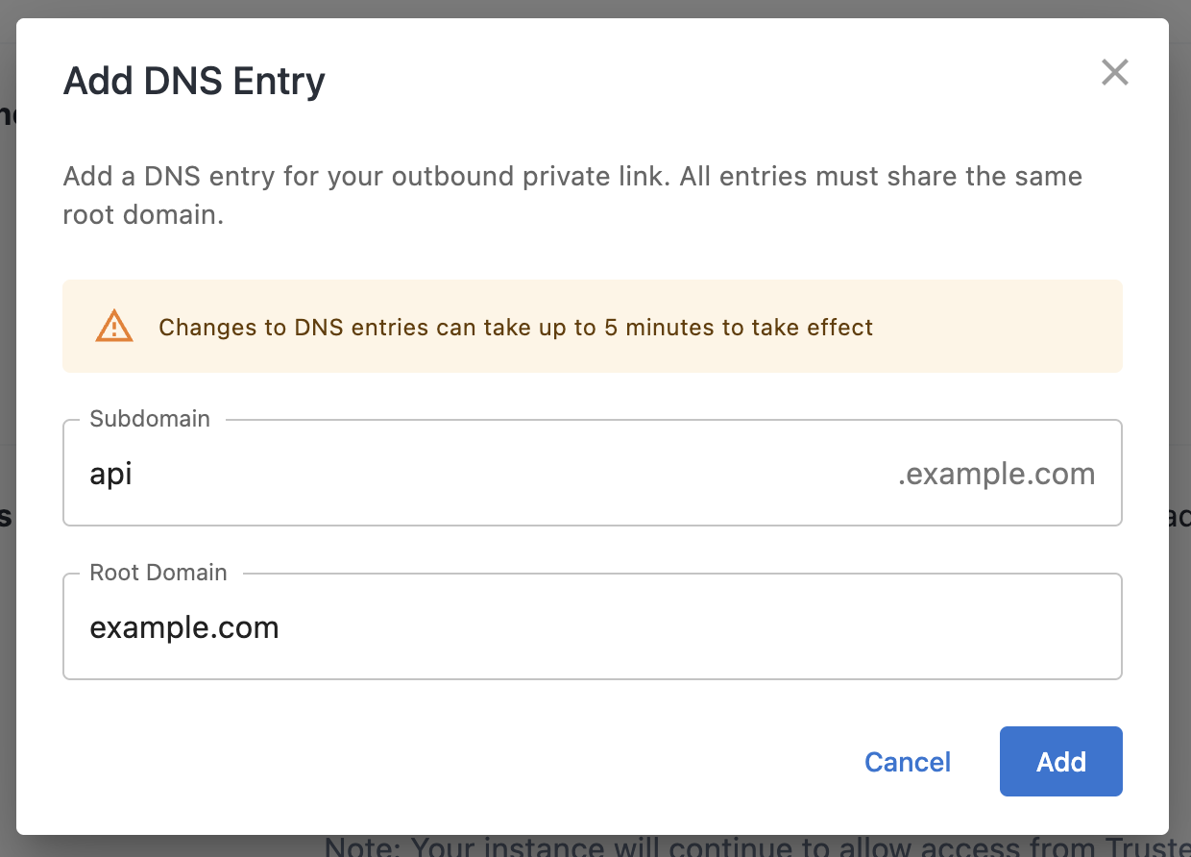Image resolution: width=1191 pixels, height=857 pixels.
Task: Click the warning message about 5 minutes
Action: [x=516, y=328]
